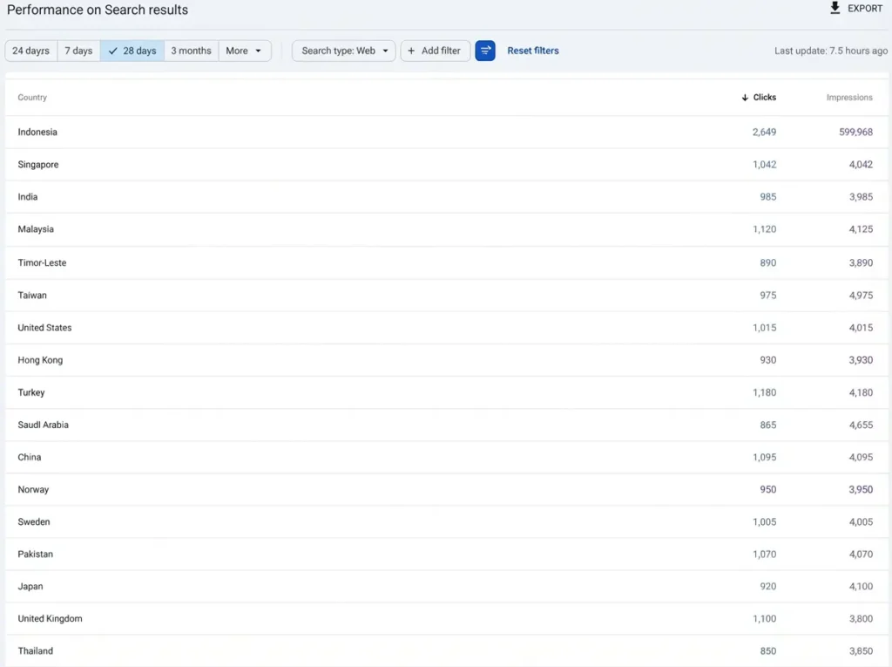The height and width of the screenshot is (667, 892).
Task: Select the 24 days date range
Action: [30, 51]
